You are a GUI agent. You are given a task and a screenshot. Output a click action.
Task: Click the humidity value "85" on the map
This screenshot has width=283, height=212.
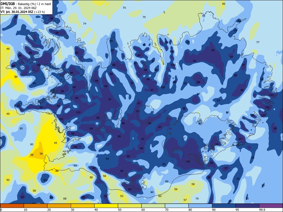point(21,129)
